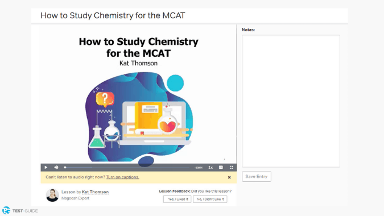The image size is (384, 216).
Task: Dismiss the captions notice banner
Action: 229,177
